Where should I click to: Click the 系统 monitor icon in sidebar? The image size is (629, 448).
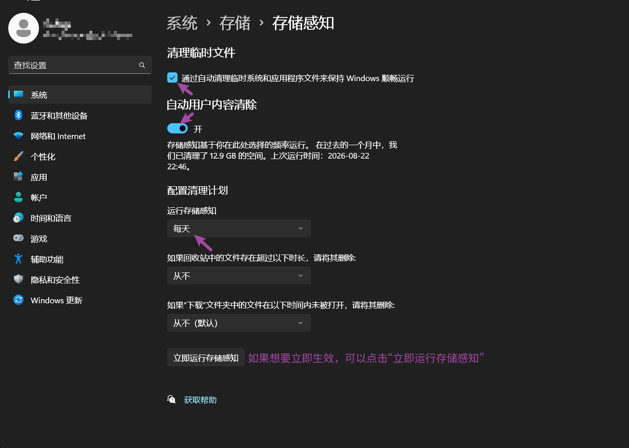coord(18,94)
